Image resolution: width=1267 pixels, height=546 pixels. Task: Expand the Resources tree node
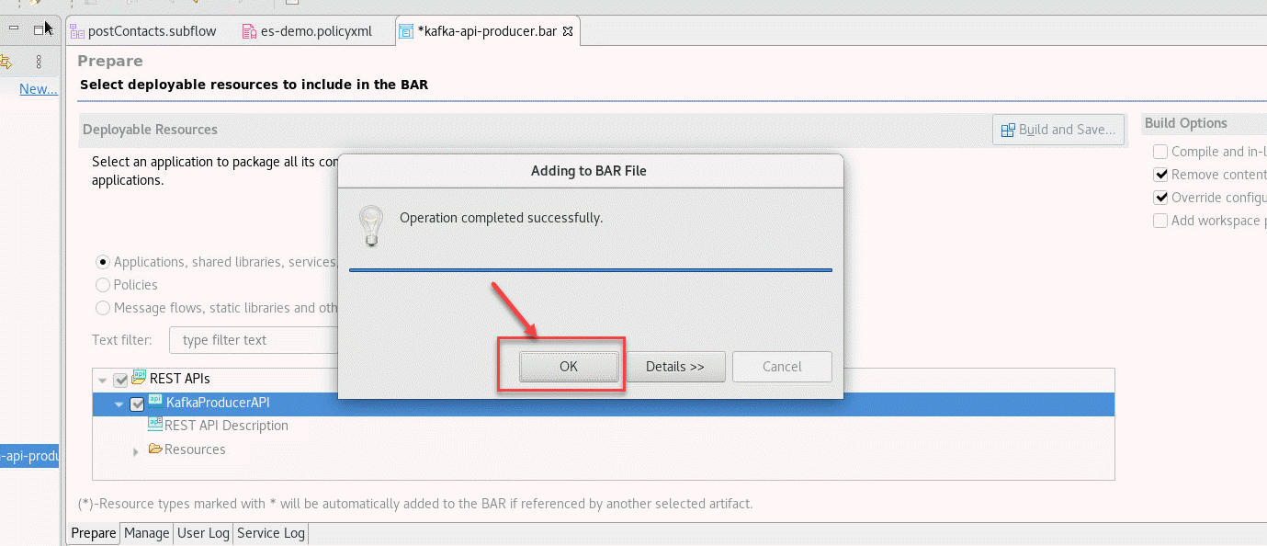pyautogui.click(x=136, y=451)
